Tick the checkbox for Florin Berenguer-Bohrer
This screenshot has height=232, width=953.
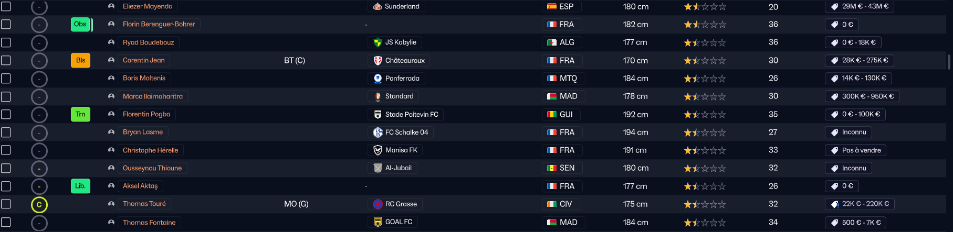pos(6,24)
